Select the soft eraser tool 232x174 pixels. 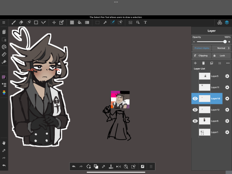29,23
